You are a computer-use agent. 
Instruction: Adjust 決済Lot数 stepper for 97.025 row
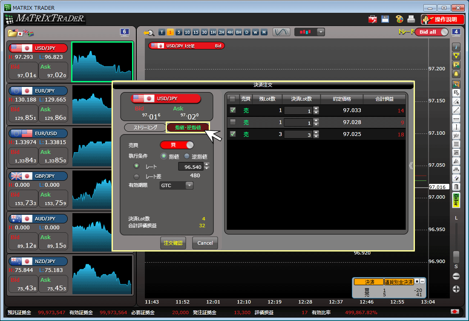316,134
